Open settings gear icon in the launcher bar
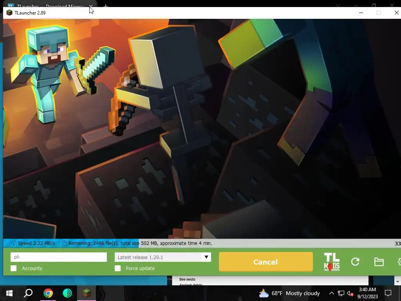Viewport: 401px width, 301px height. [399, 261]
